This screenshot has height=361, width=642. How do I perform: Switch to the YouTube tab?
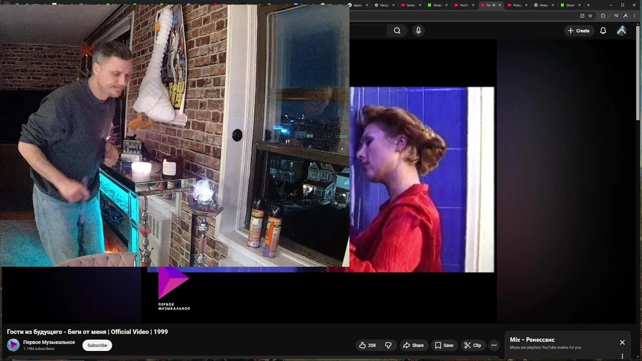pos(464,5)
